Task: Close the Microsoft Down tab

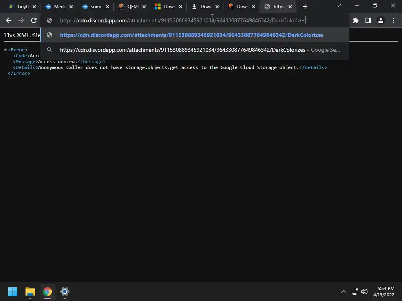Action: [x=181, y=7]
